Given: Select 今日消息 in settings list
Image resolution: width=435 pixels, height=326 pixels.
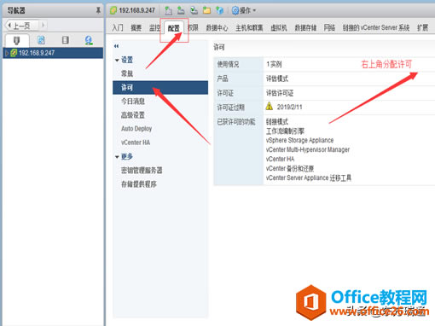Looking at the screenshot, I should point(133,102).
